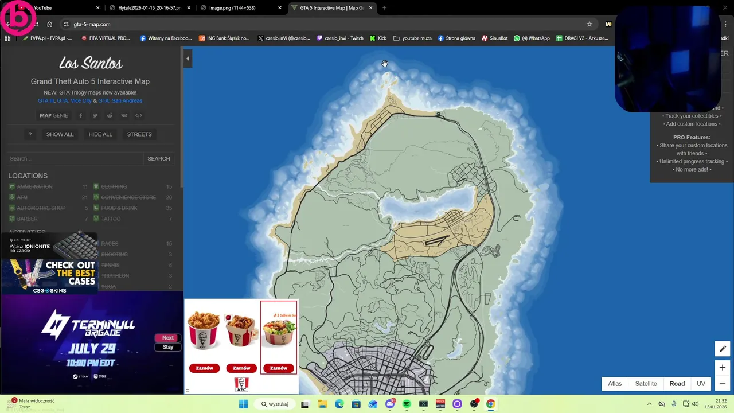Open the GTA III map link
This screenshot has height=413, width=734.
[46, 100]
